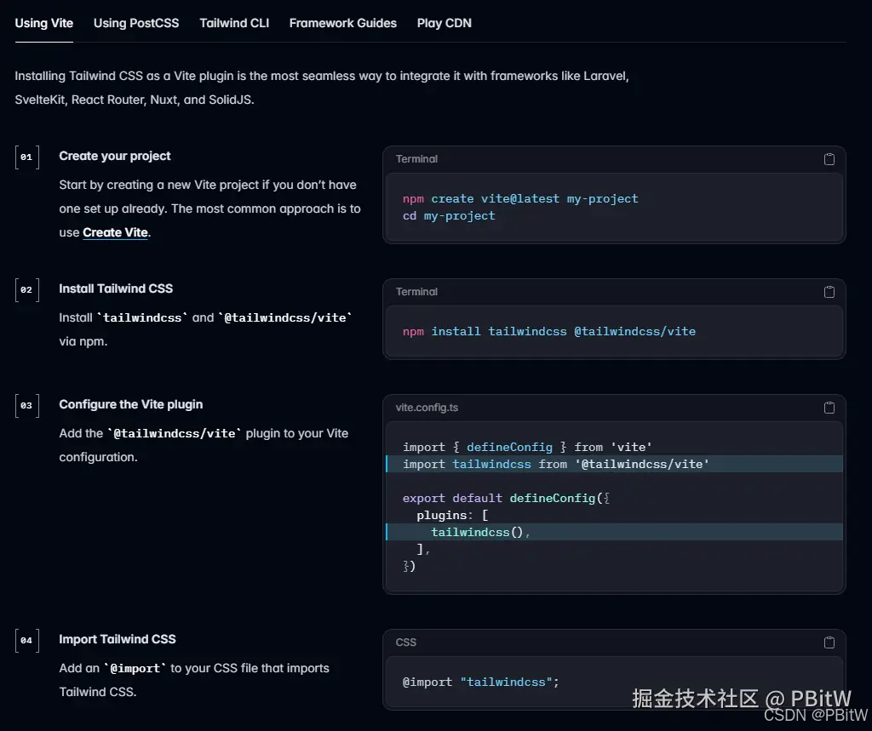The width and height of the screenshot is (872, 731).
Task: Click the Create your project heading
Action: (x=115, y=157)
